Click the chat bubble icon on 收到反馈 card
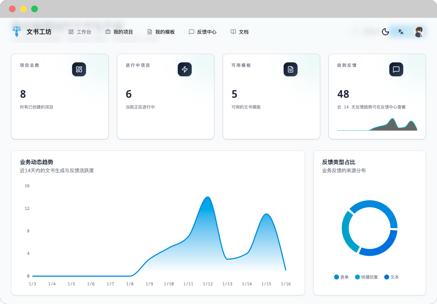Image resolution: width=437 pixels, height=304 pixels. 396,69
